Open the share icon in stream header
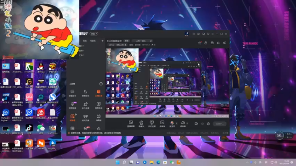This screenshot has width=296, height=166. [224, 43]
